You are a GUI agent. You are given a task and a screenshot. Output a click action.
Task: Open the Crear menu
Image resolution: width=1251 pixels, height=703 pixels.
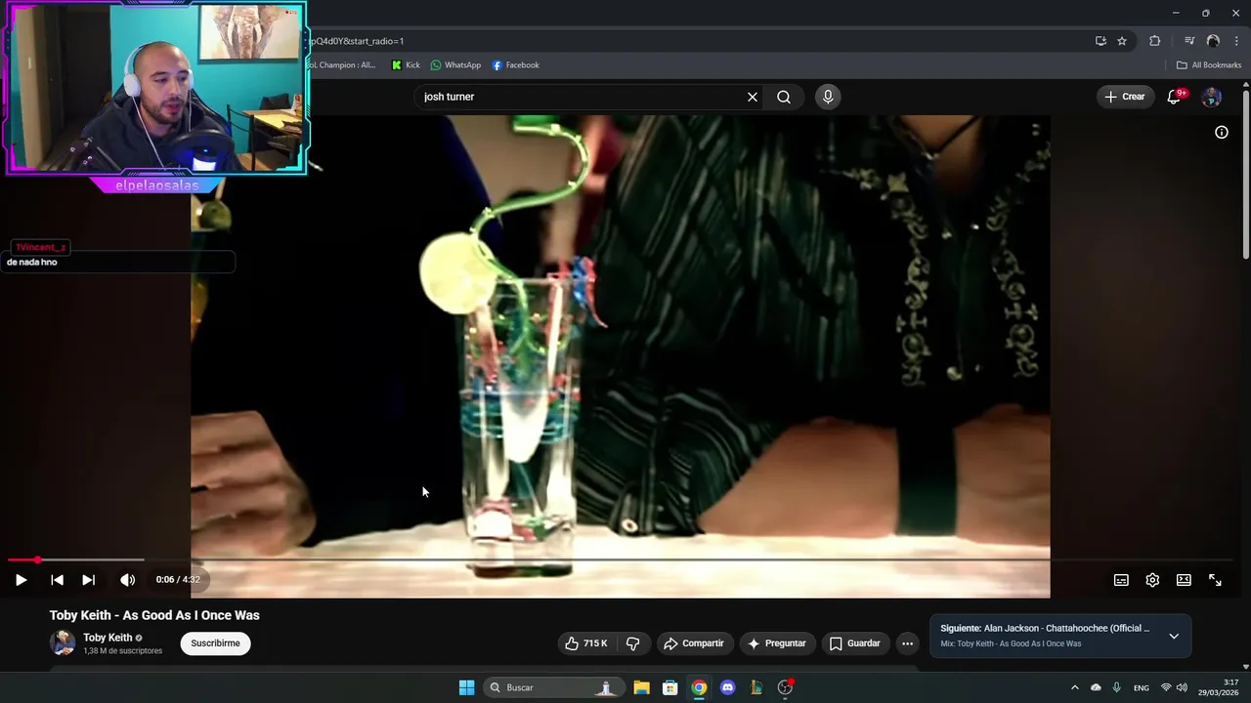1125,97
